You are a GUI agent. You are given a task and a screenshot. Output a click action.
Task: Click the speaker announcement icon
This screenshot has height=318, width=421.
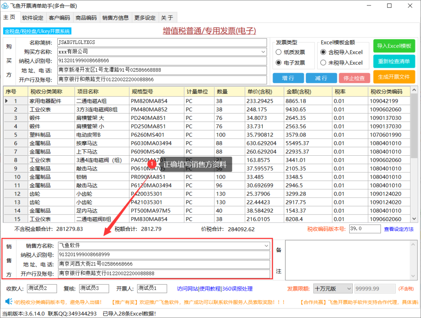tap(9, 301)
